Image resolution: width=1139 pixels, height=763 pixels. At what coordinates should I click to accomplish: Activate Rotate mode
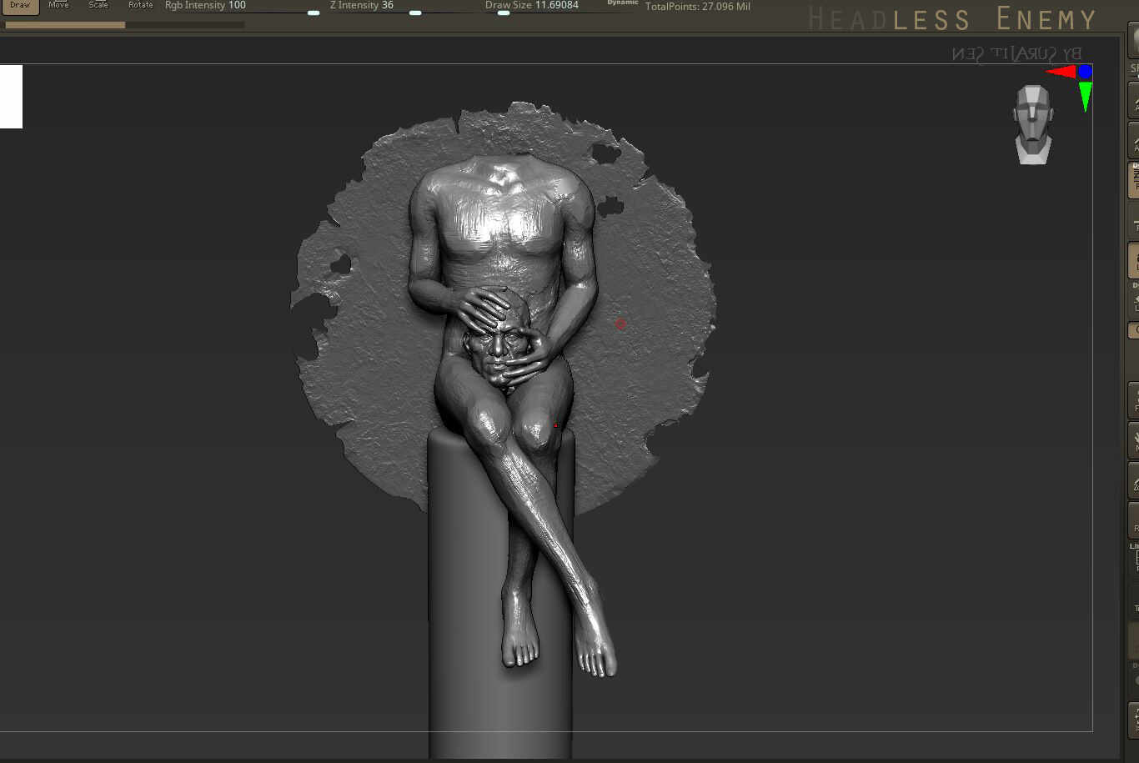(140, 5)
